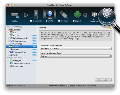120x95 pixels.
Task: Uncheck the Contacts checkbox
Action: tap(9, 30)
